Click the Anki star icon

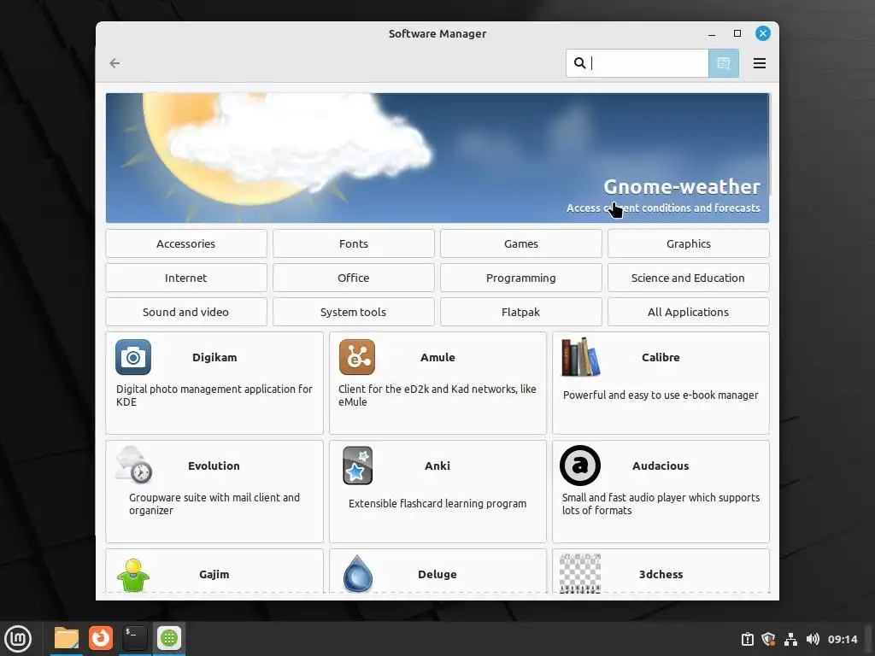(358, 466)
